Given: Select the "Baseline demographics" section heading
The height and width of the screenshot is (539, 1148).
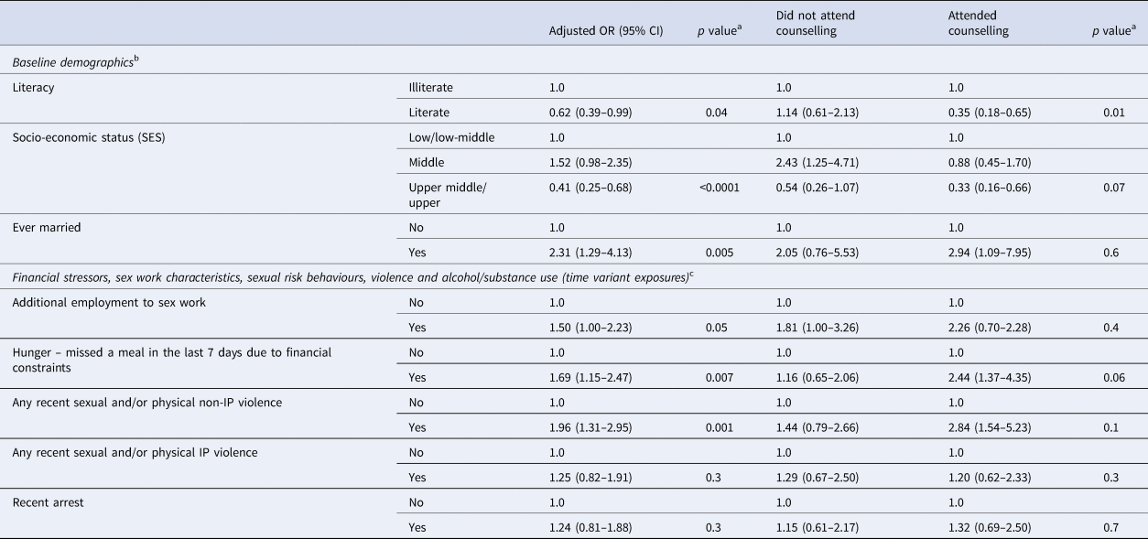Looking at the screenshot, I should click(x=71, y=63).
